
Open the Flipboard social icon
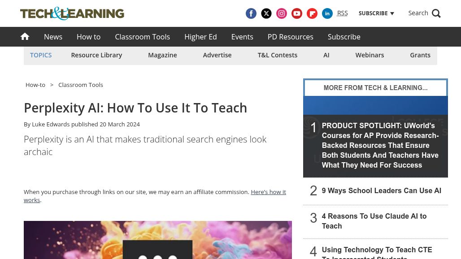click(312, 13)
